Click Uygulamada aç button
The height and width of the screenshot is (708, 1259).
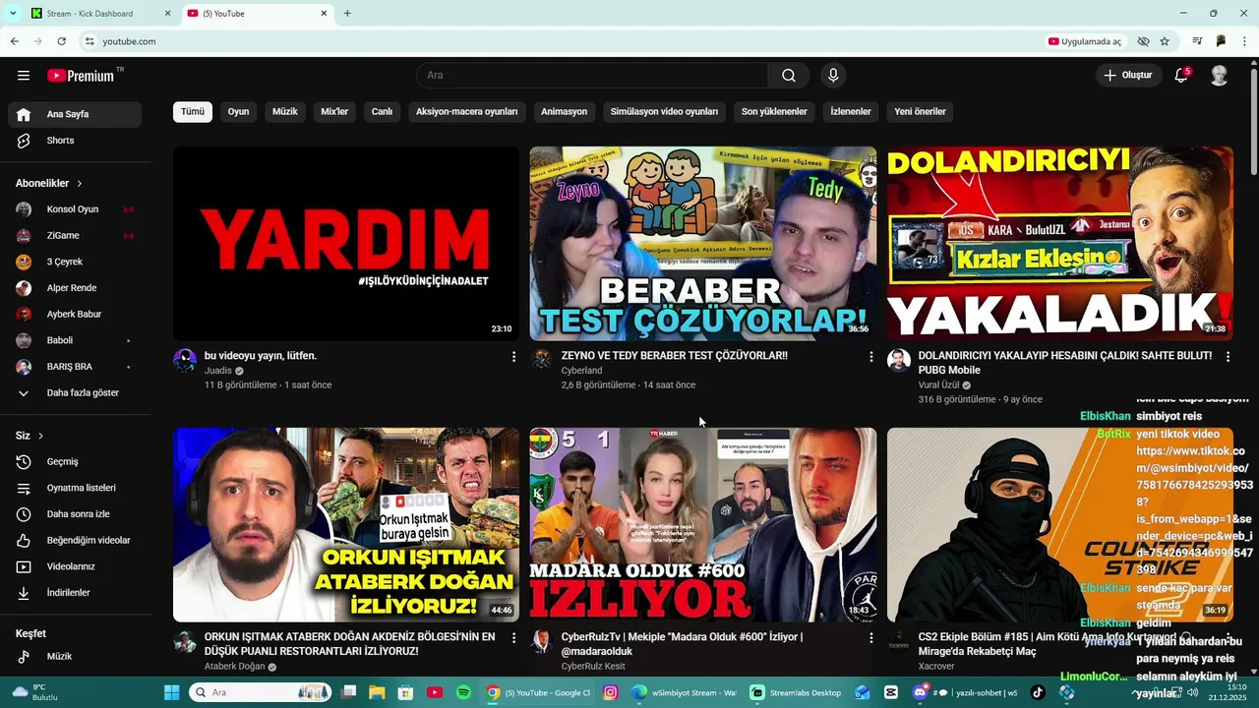(1086, 41)
